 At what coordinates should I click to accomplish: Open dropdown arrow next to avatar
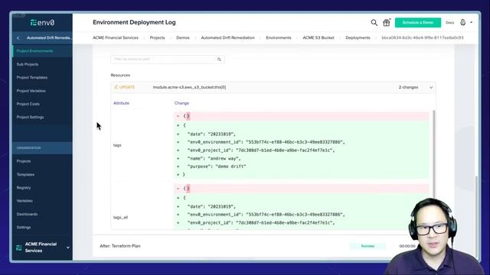pyautogui.click(x=472, y=22)
